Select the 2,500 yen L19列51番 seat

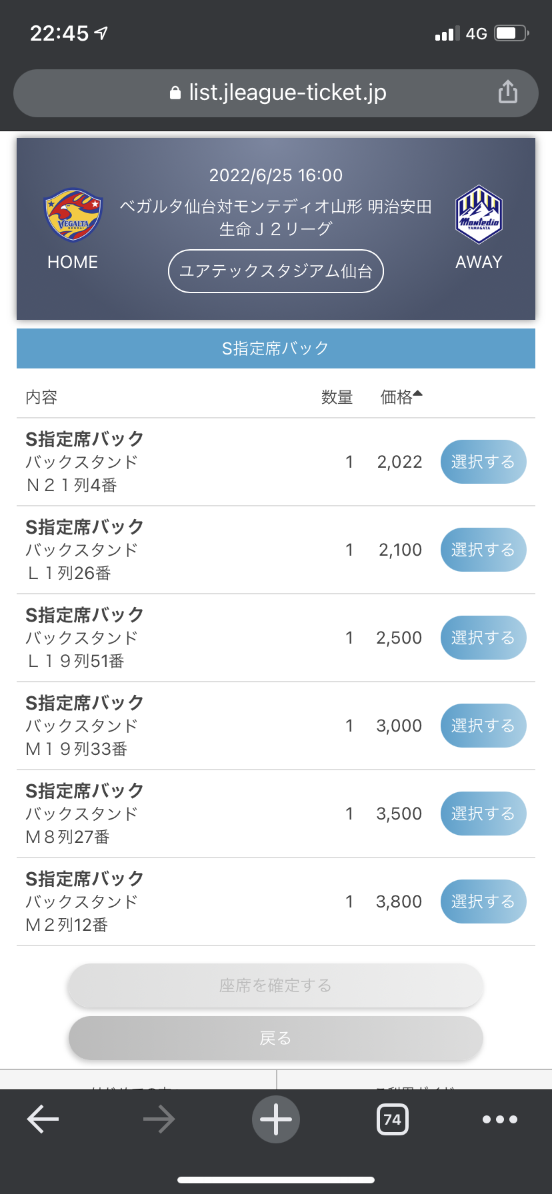pos(483,638)
